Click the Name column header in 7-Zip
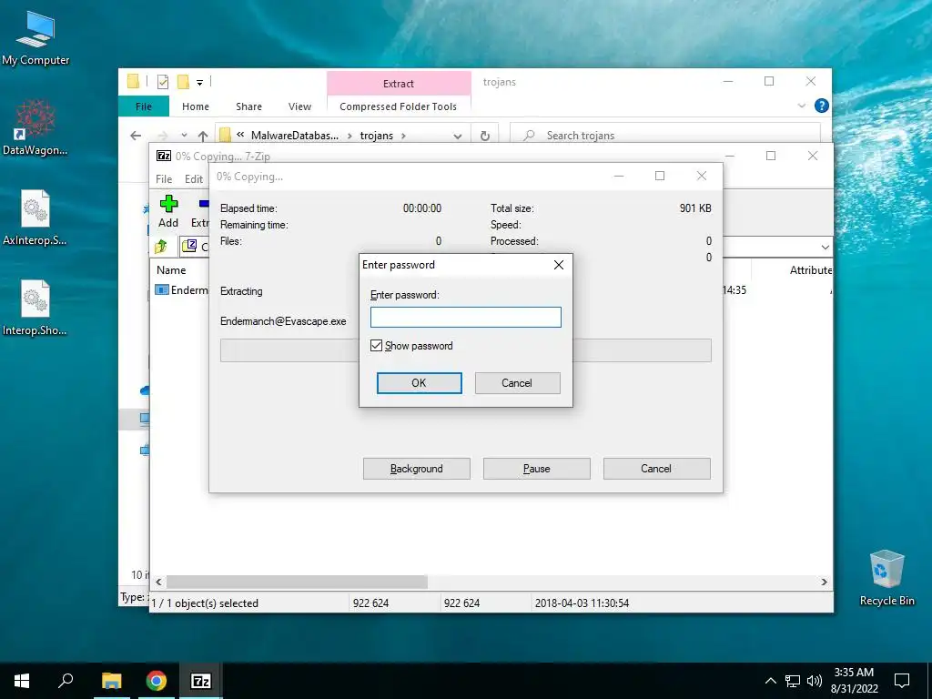Screen dimensions: 932x699 pos(171,269)
